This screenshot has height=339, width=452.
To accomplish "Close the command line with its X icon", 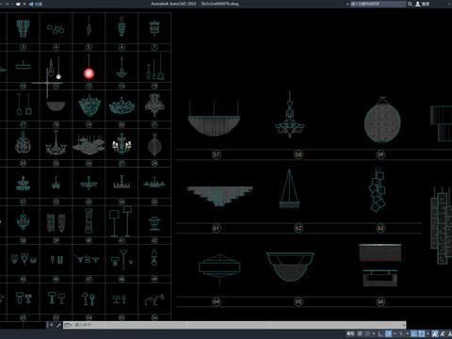I will pyautogui.click(x=51, y=325).
